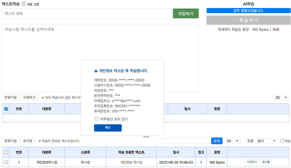Click the 휴지통 button in row 1
291x168 pixels.
click(266, 162)
